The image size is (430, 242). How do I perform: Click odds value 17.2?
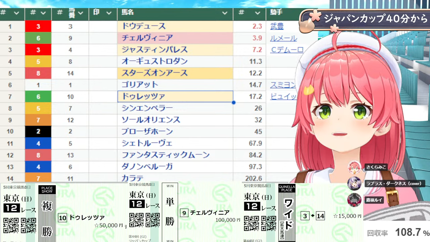coord(256,96)
